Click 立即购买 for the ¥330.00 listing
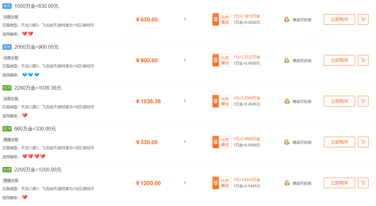This screenshot has width=376, height=206. pos(339,142)
